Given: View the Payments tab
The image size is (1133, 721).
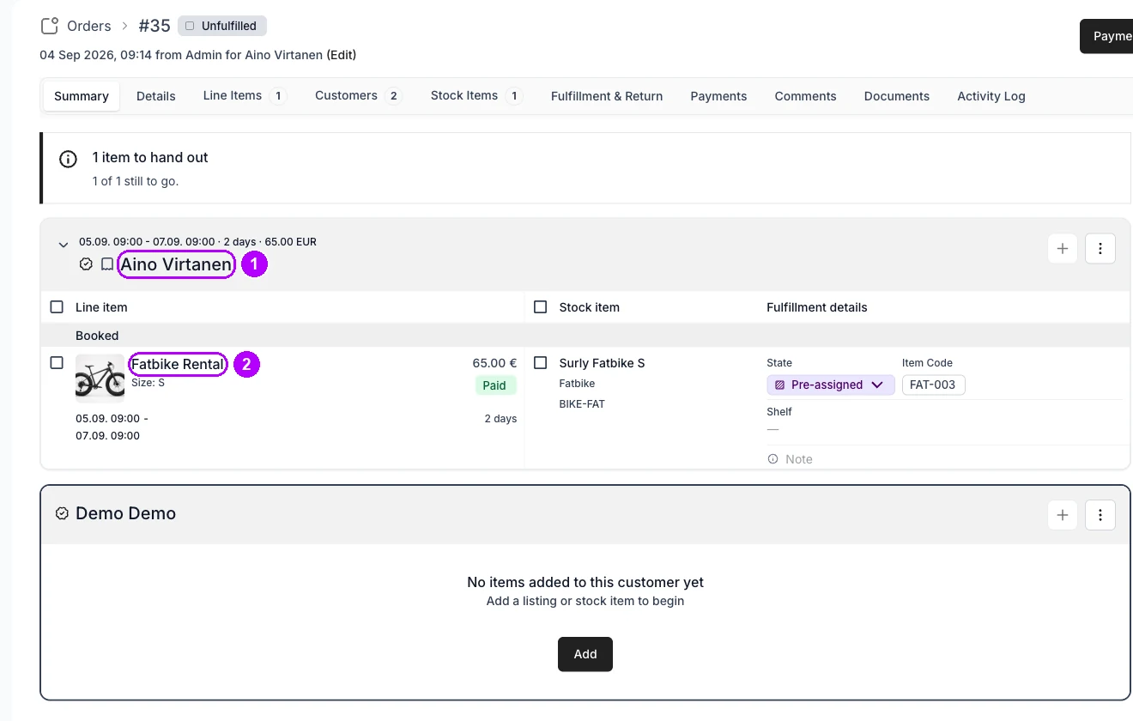Looking at the screenshot, I should click(718, 96).
